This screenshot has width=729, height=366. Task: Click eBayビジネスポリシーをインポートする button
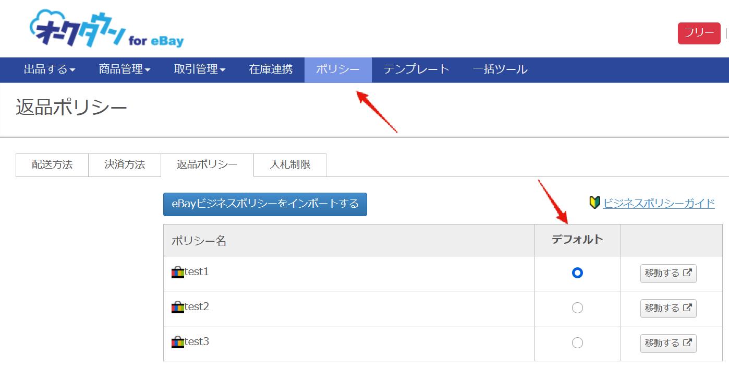tap(265, 204)
